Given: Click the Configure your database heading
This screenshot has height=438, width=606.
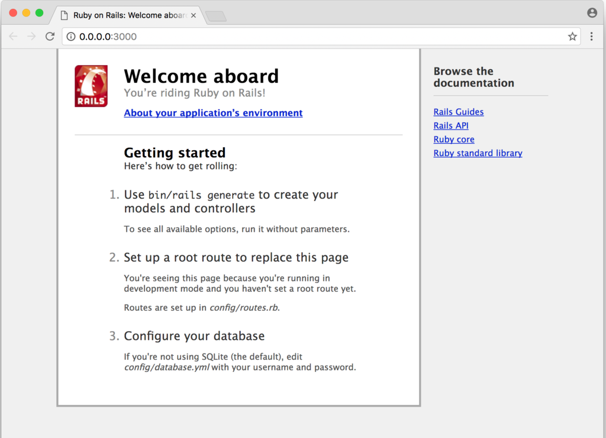Looking at the screenshot, I should coord(194,336).
